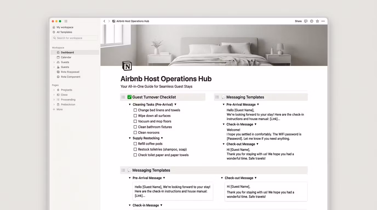The image size is (377, 210).
Task: Tick the Vacuum and mop floors checkbox
Action: point(135,121)
